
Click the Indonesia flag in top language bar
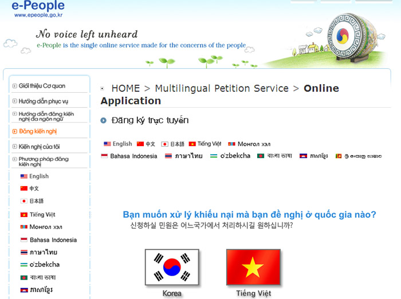click(104, 156)
